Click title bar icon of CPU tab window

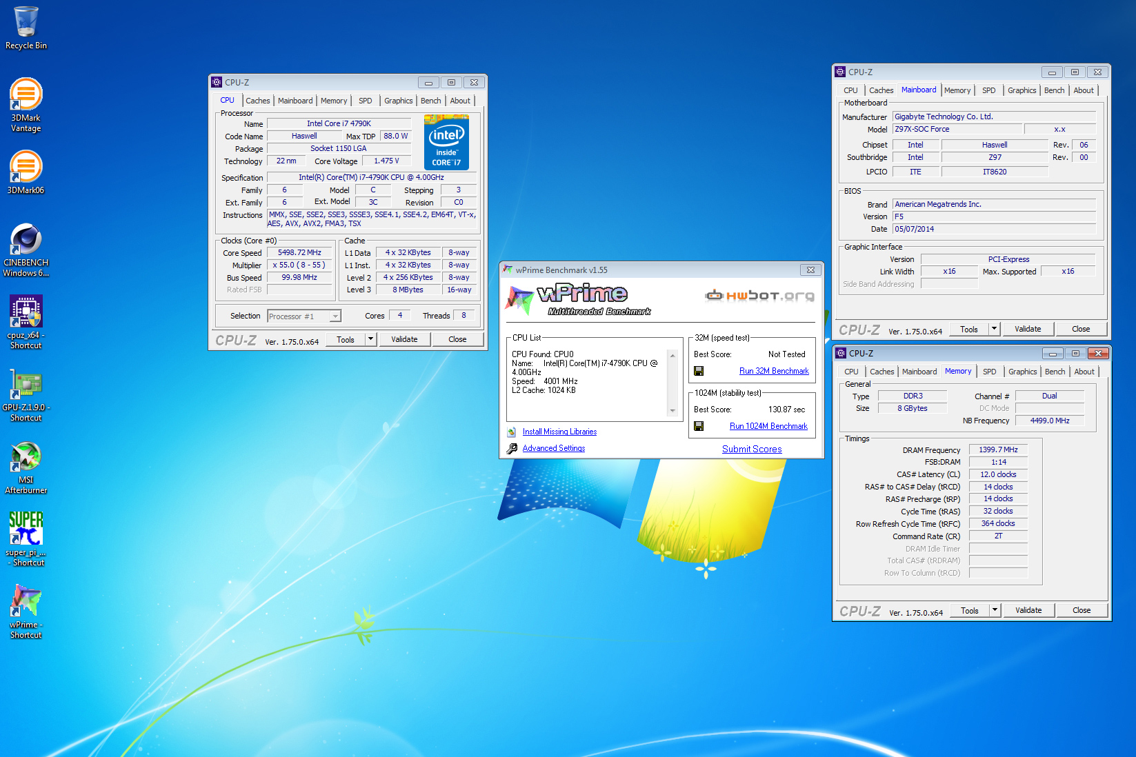click(217, 82)
